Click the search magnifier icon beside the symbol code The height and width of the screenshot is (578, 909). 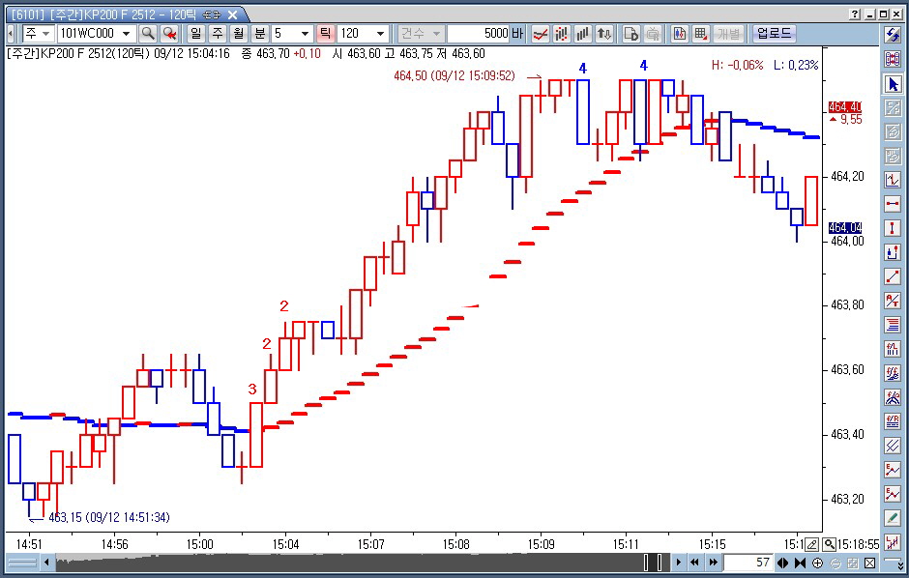click(148, 34)
